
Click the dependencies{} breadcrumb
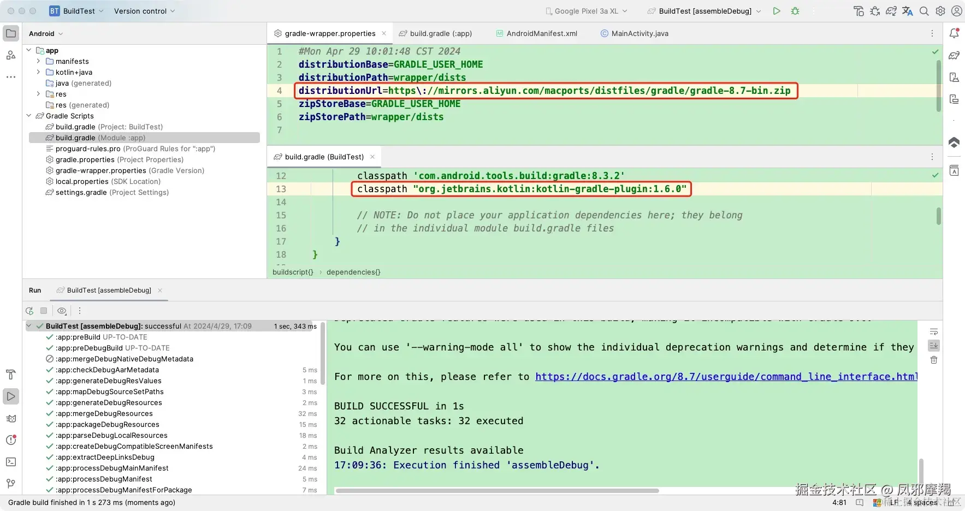pos(353,272)
